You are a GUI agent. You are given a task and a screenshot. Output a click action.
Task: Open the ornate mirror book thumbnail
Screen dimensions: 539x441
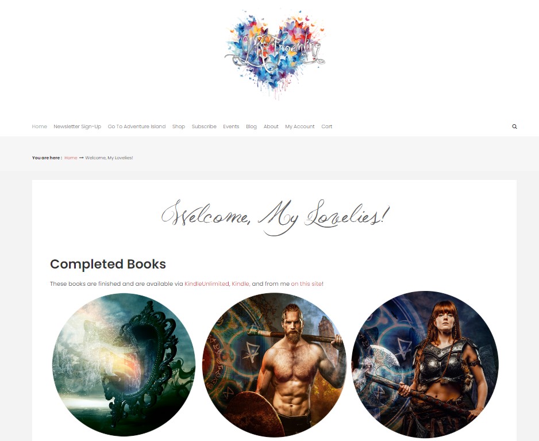124,365
